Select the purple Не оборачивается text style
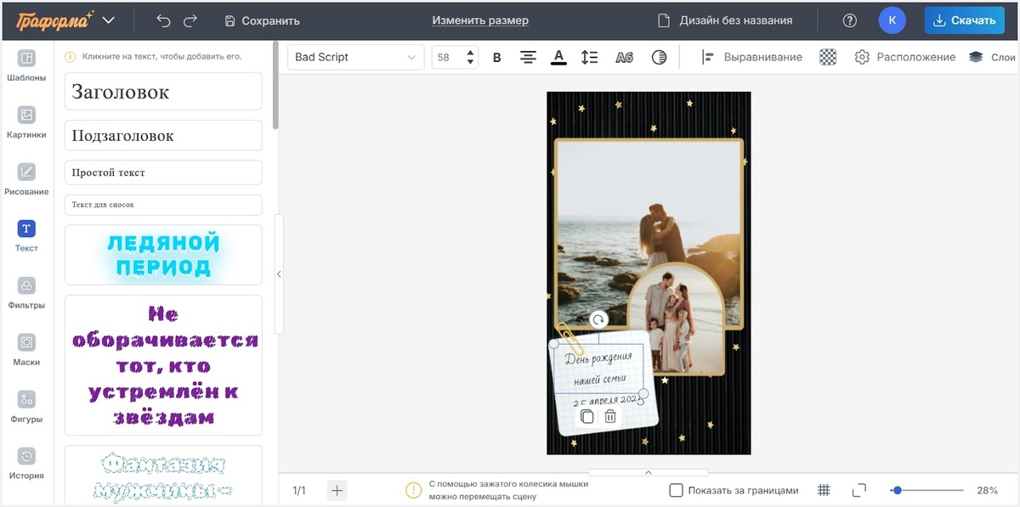Image resolution: width=1020 pixels, height=507 pixels. pyautogui.click(x=163, y=365)
